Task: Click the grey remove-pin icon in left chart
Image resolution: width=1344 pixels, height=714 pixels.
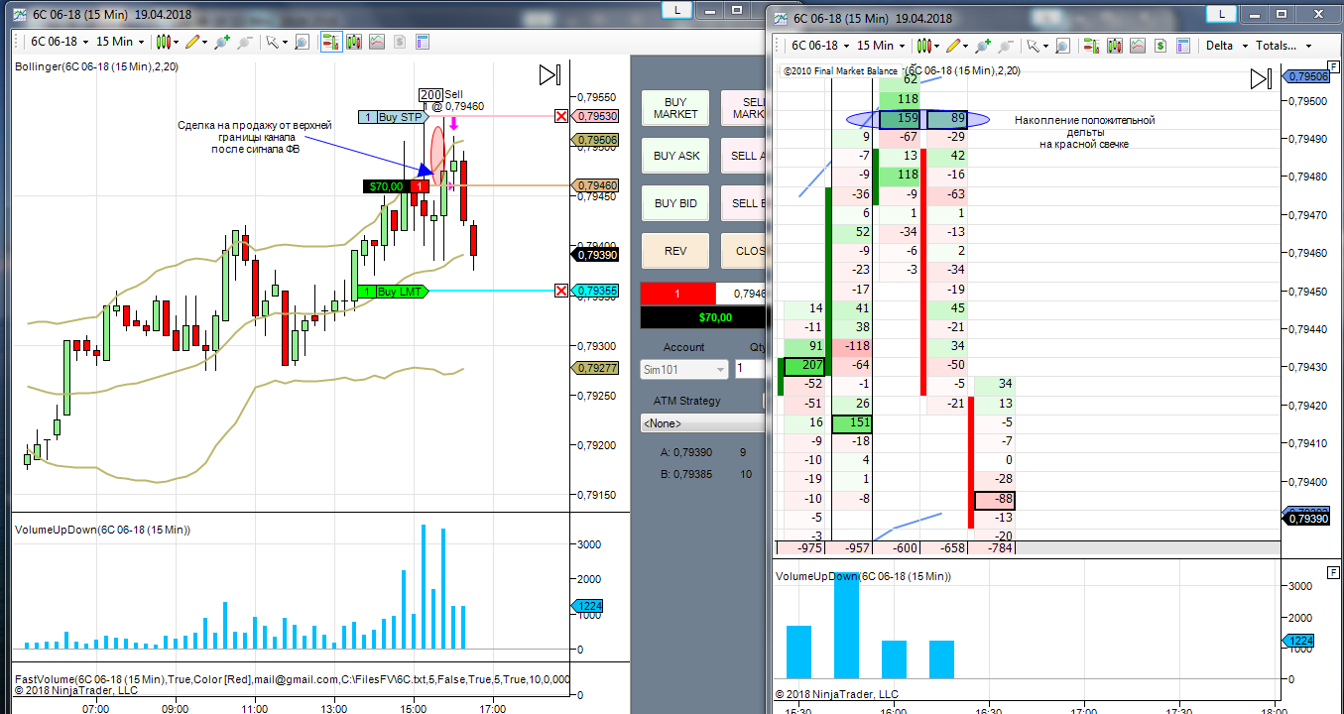Action: (x=245, y=42)
